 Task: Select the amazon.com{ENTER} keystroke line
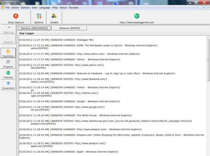(43, 124)
